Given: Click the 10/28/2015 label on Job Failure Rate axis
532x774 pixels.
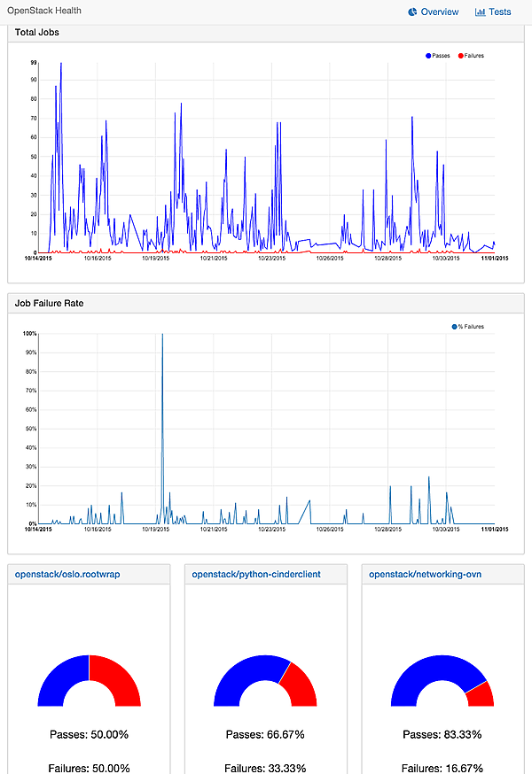Looking at the screenshot, I should (x=388, y=530).
